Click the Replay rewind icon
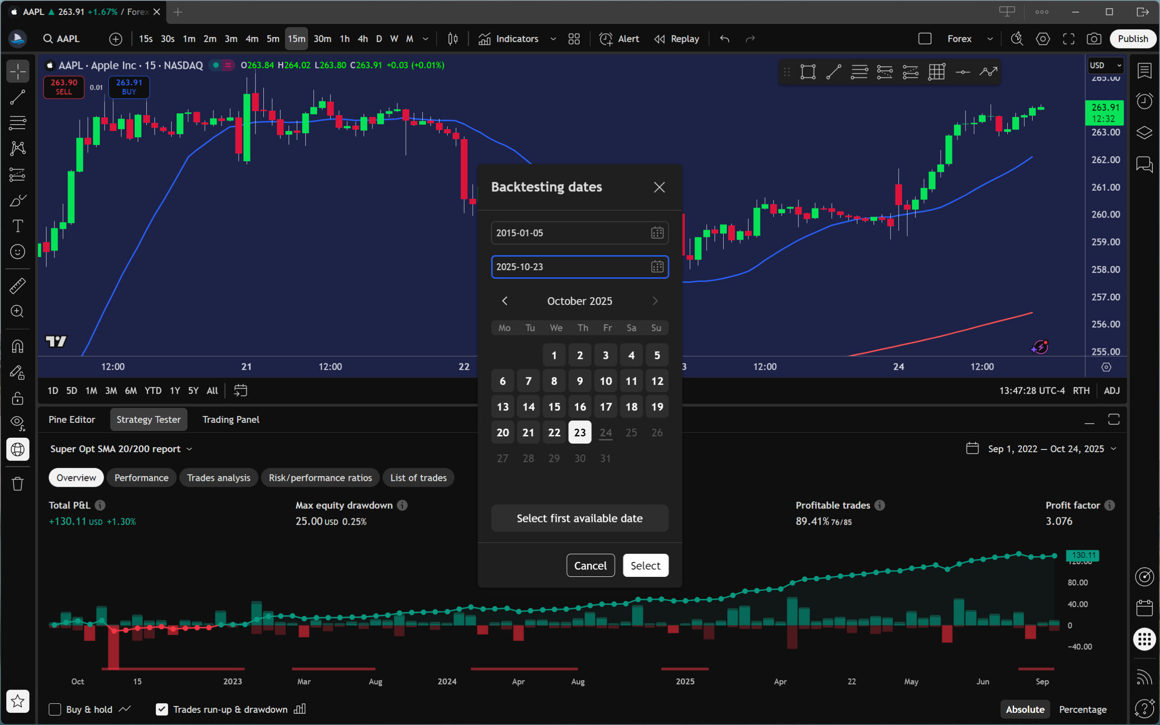This screenshot has height=725, width=1160. [660, 39]
